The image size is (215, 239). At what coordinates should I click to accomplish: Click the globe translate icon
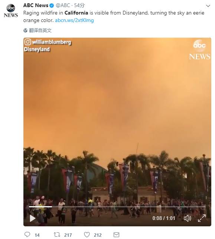pyautogui.click(x=25, y=31)
